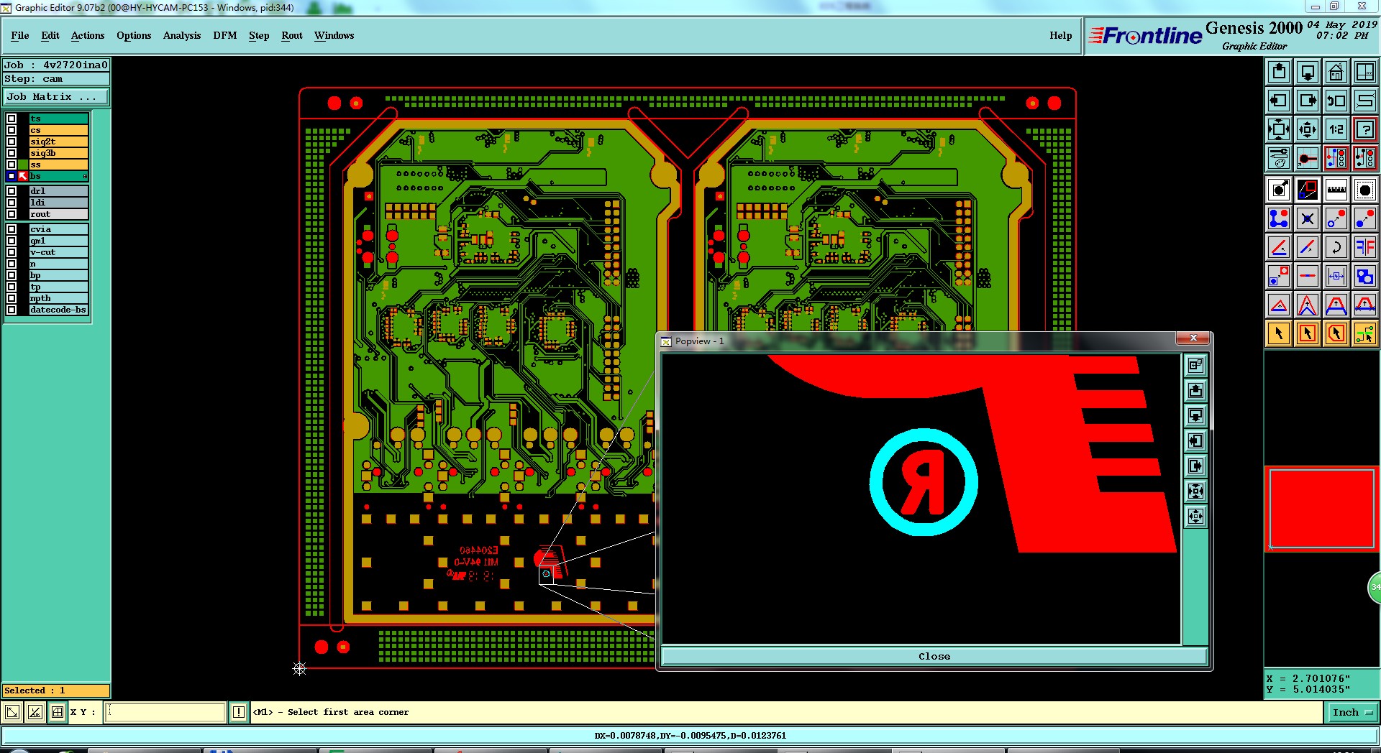Select the ldi layer name

58,203
